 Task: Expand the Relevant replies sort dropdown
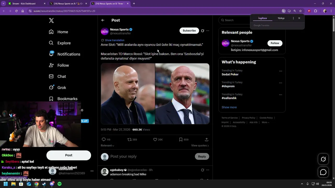[108, 145]
